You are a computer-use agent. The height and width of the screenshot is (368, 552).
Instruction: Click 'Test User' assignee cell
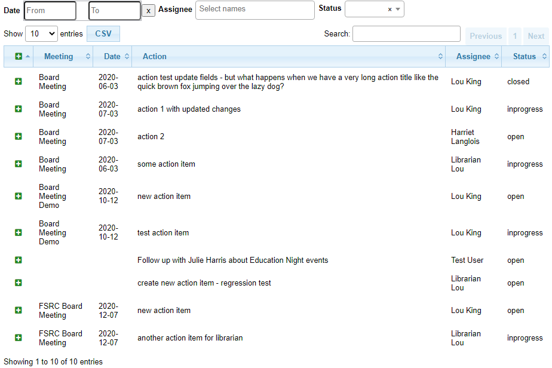coord(467,260)
